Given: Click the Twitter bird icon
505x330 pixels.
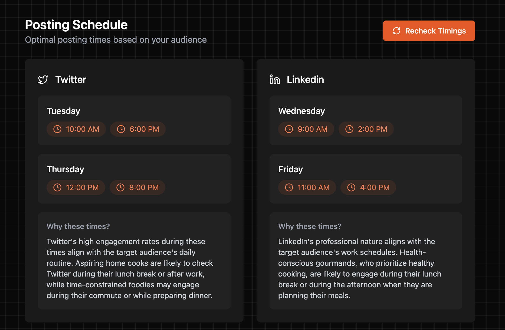Looking at the screenshot, I should point(43,80).
